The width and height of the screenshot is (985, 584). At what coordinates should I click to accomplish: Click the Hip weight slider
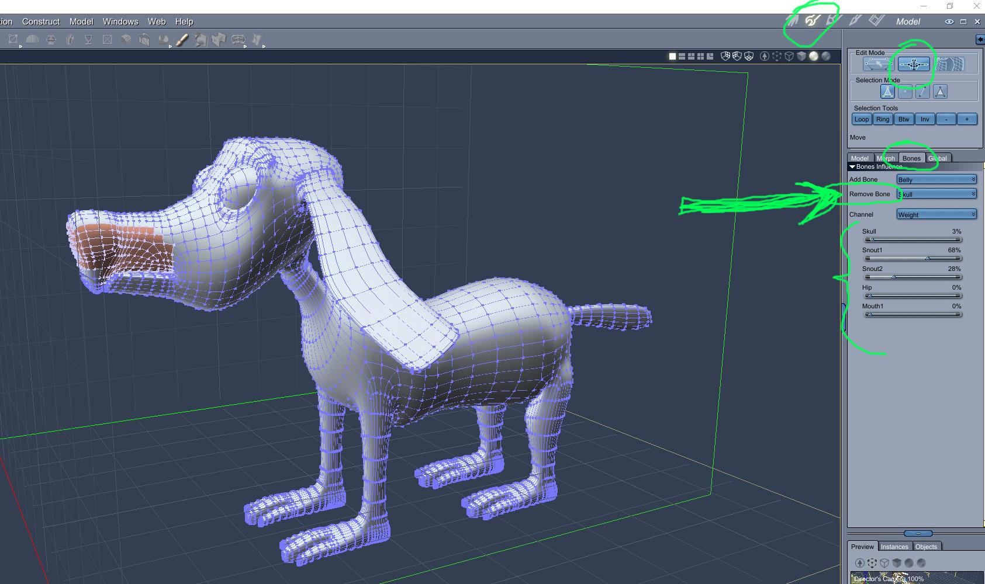(913, 296)
